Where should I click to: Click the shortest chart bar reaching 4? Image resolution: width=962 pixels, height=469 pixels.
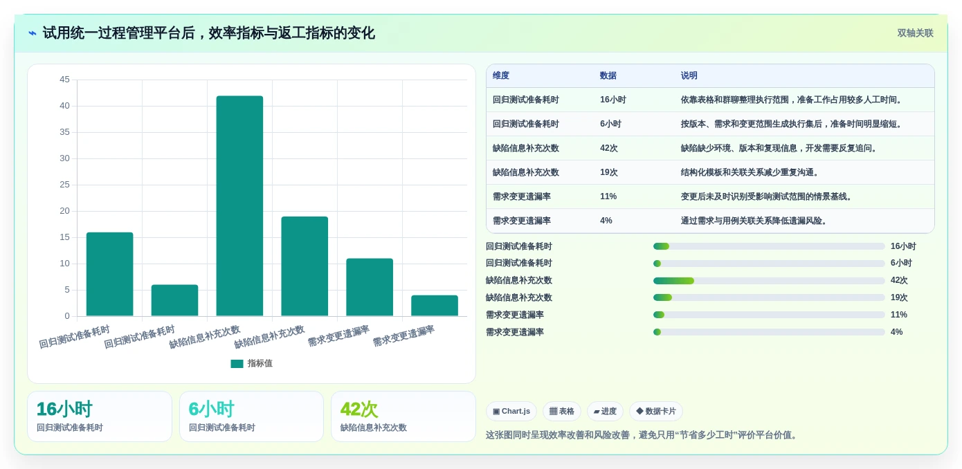435,306
